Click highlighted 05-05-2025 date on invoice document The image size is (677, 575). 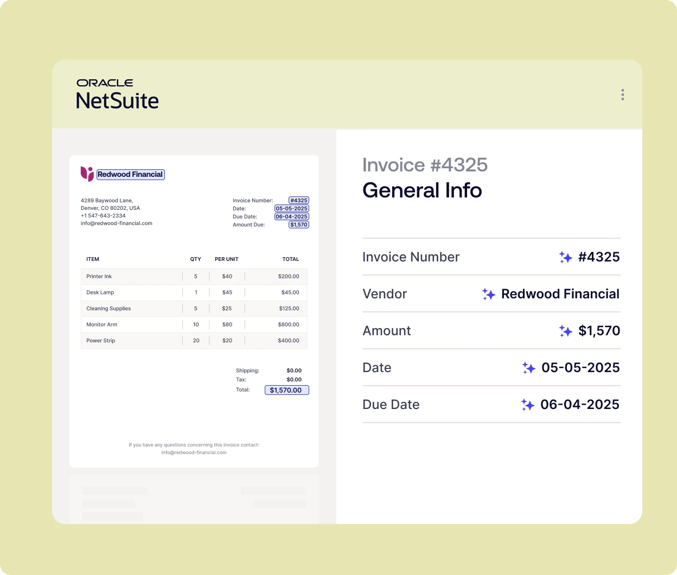(292, 208)
